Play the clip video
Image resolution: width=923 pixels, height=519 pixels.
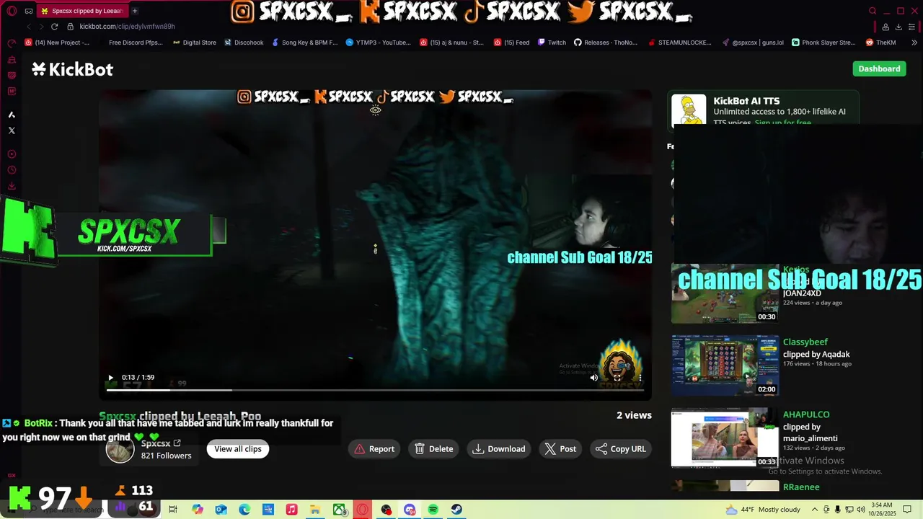(110, 378)
